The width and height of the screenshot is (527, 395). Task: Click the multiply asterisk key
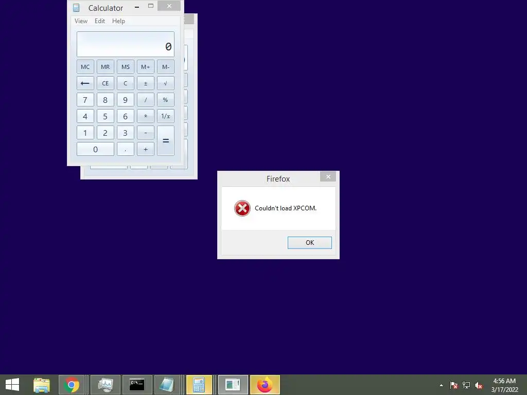tap(146, 116)
